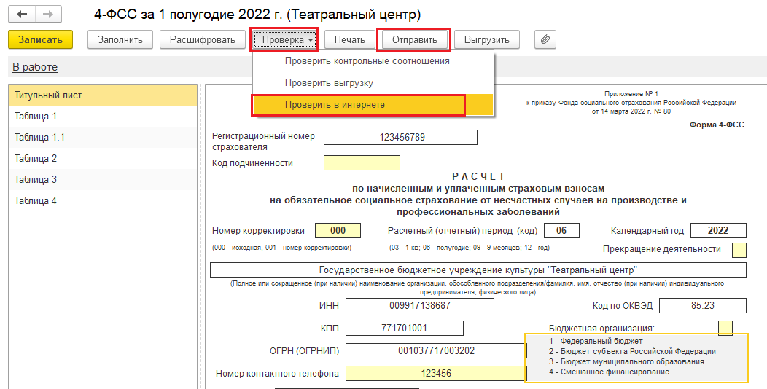The height and width of the screenshot is (389, 767).
Task: Click the Печать button
Action: click(x=350, y=39)
